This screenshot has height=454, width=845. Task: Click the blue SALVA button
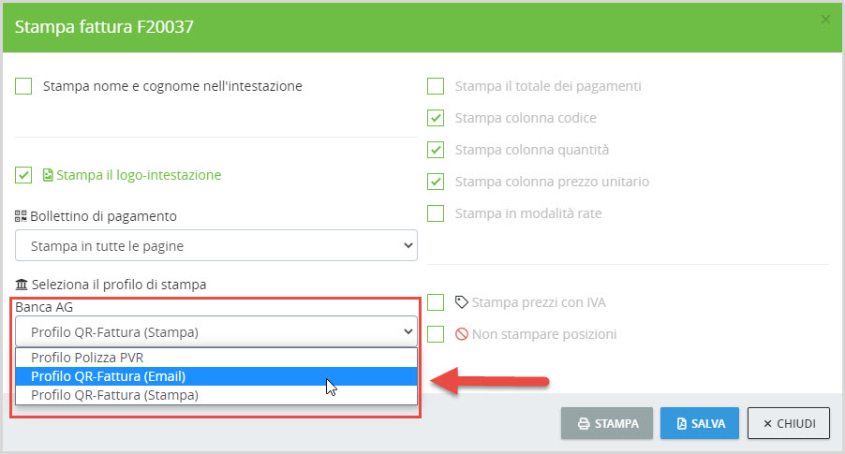pos(699,423)
